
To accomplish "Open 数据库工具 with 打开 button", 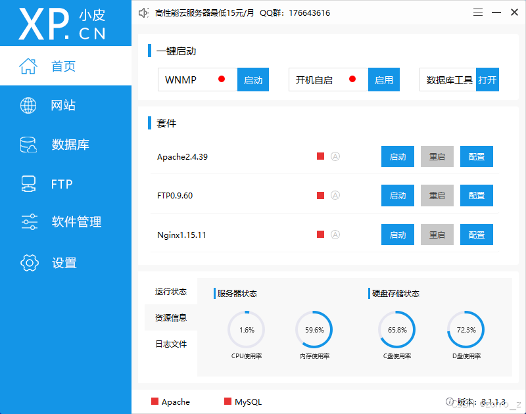I will [487, 80].
